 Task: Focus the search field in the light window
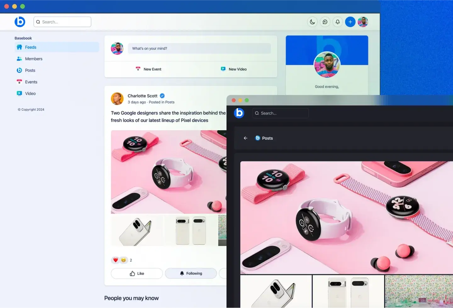click(62, 22)
